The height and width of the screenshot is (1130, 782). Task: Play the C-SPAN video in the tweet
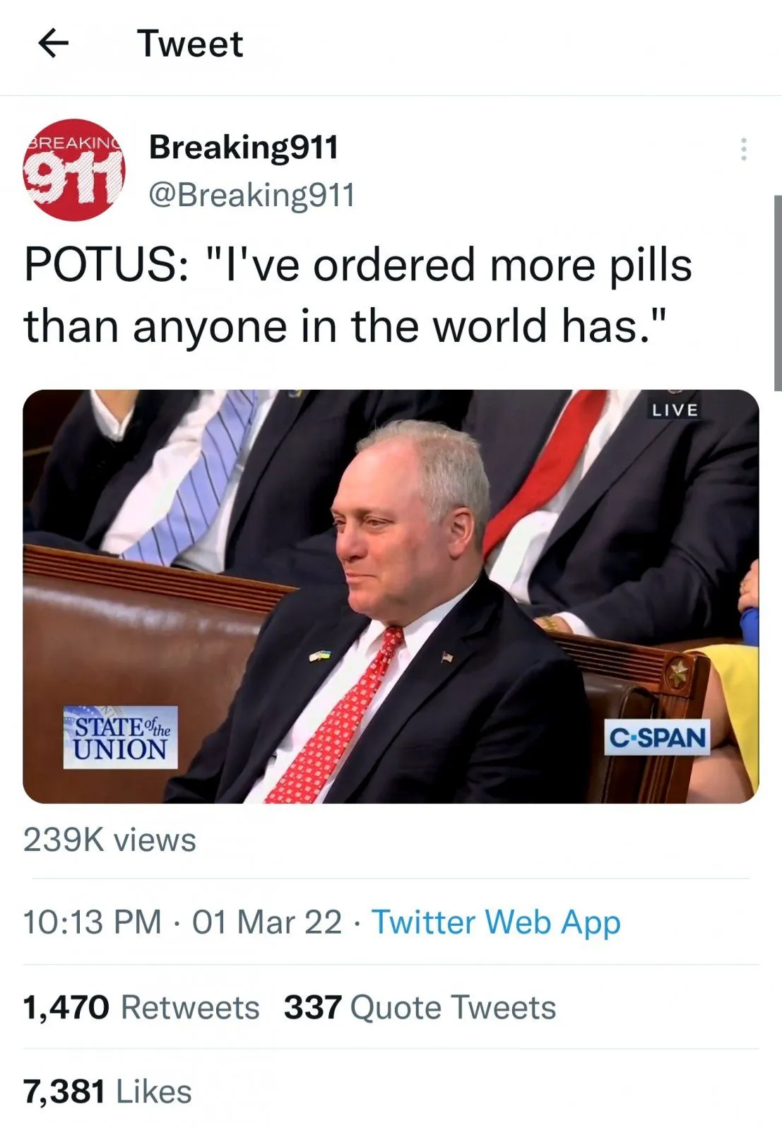391,596
